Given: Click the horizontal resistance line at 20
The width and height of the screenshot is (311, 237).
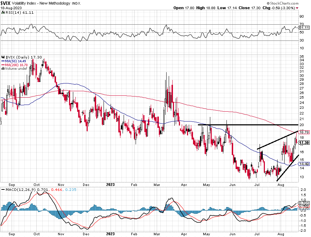Looking at the screenshot, I should pos(248,125).
